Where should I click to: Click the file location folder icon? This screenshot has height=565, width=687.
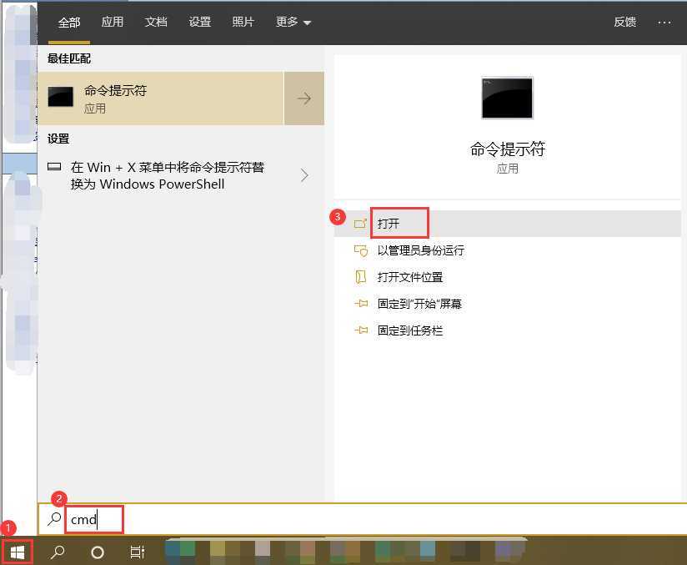[360, 277]
